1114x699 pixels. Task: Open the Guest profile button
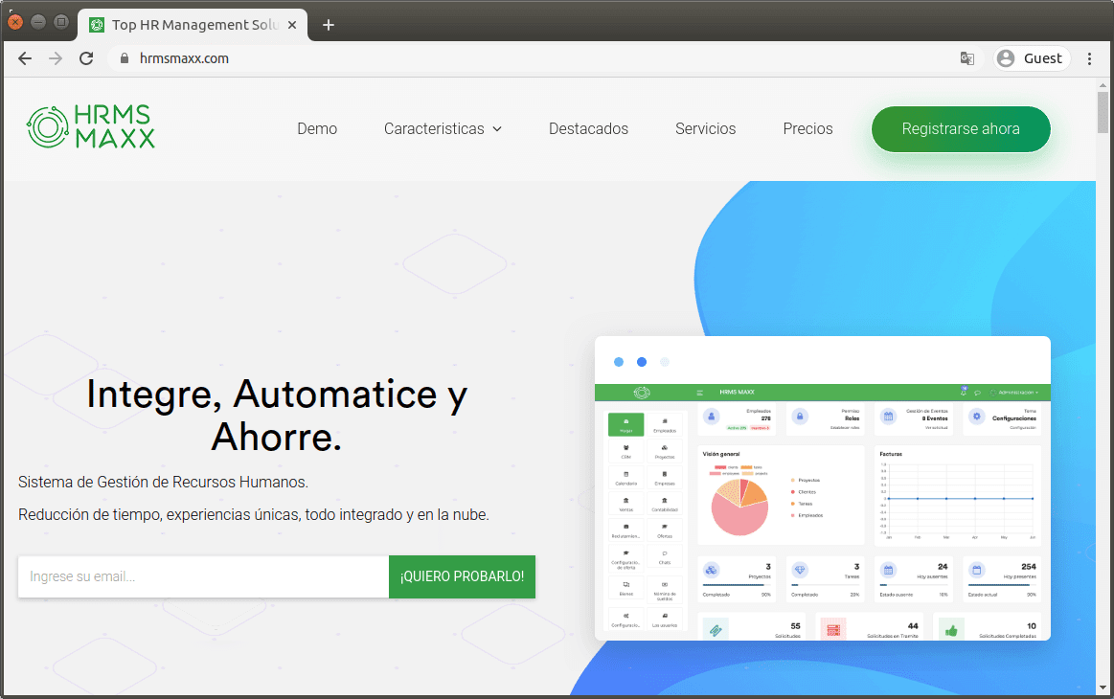click(x=1031, y=58)
